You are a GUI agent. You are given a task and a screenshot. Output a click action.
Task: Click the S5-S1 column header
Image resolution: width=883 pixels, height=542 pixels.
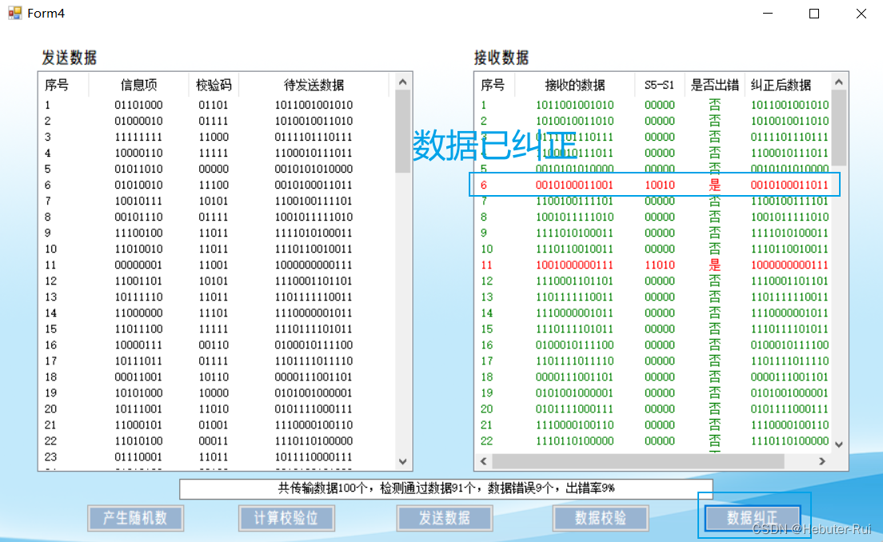tap(659, 85)
